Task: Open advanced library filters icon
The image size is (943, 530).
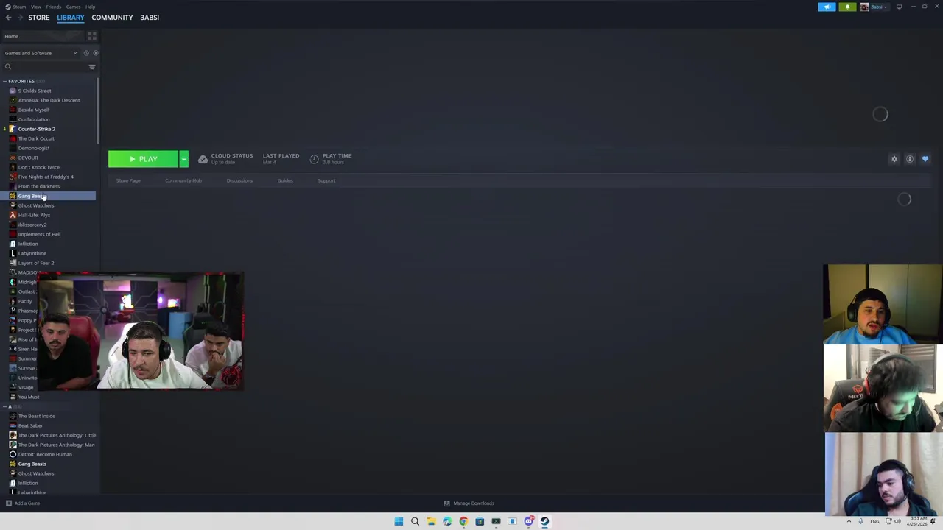Action: coord(92,67)
